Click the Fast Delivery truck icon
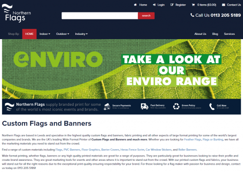The height and width of the screenshot is (172, 243). (144, 106)
